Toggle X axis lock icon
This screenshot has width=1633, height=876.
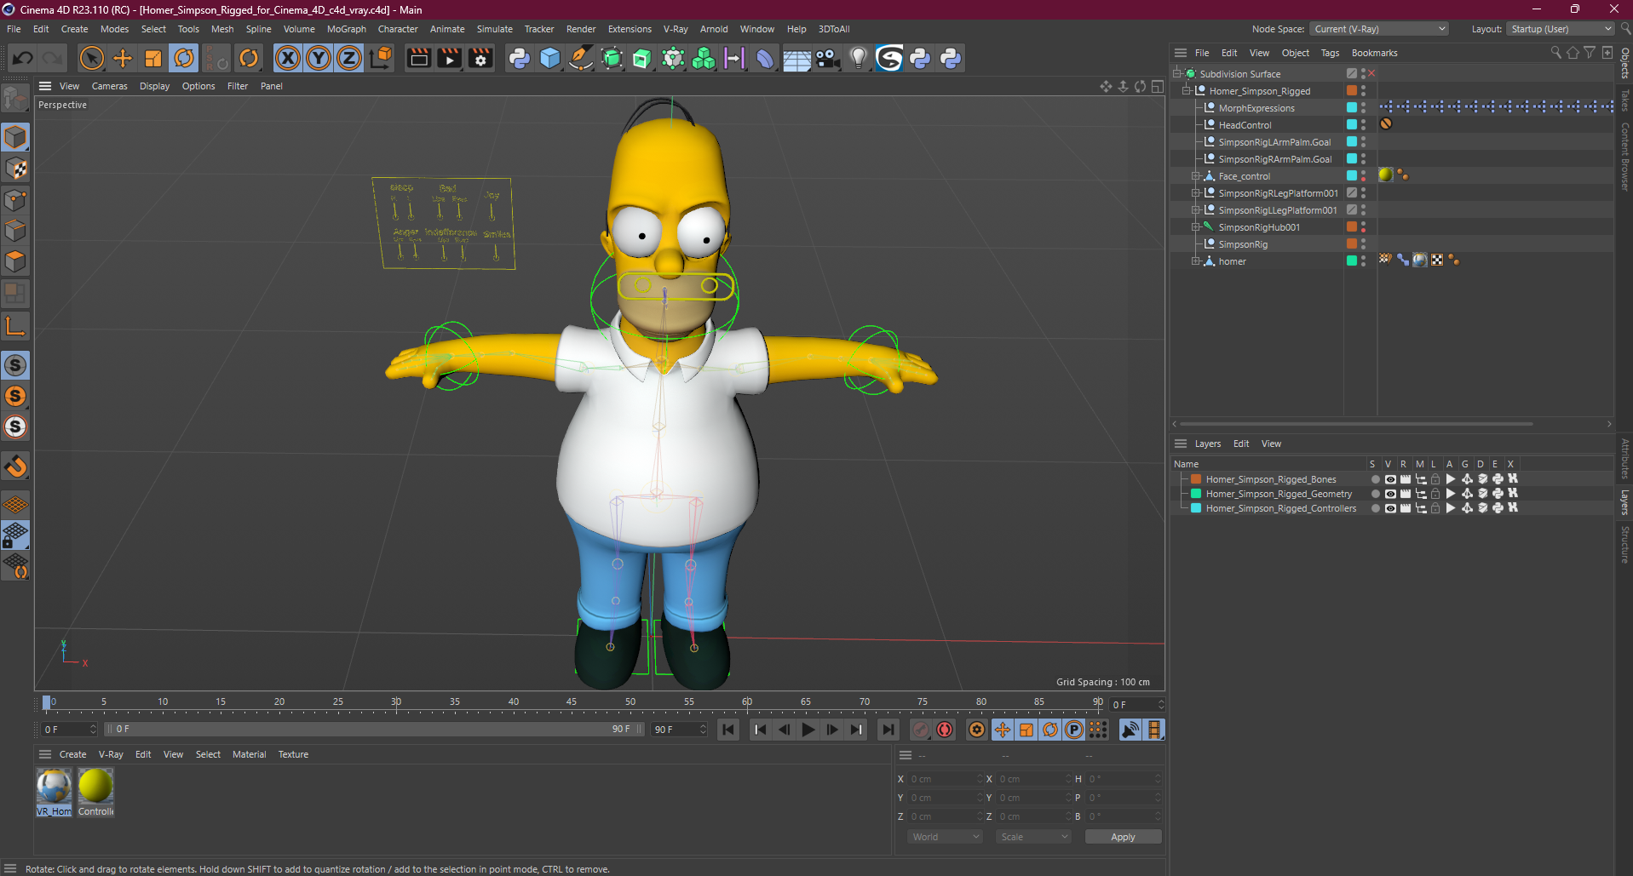288,58
